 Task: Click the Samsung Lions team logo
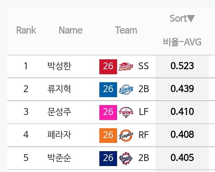pos(126,89)
